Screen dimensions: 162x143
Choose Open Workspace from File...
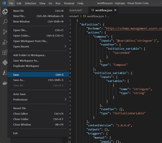(38, 41)
